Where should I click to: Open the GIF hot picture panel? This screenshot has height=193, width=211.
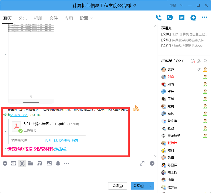13,163
